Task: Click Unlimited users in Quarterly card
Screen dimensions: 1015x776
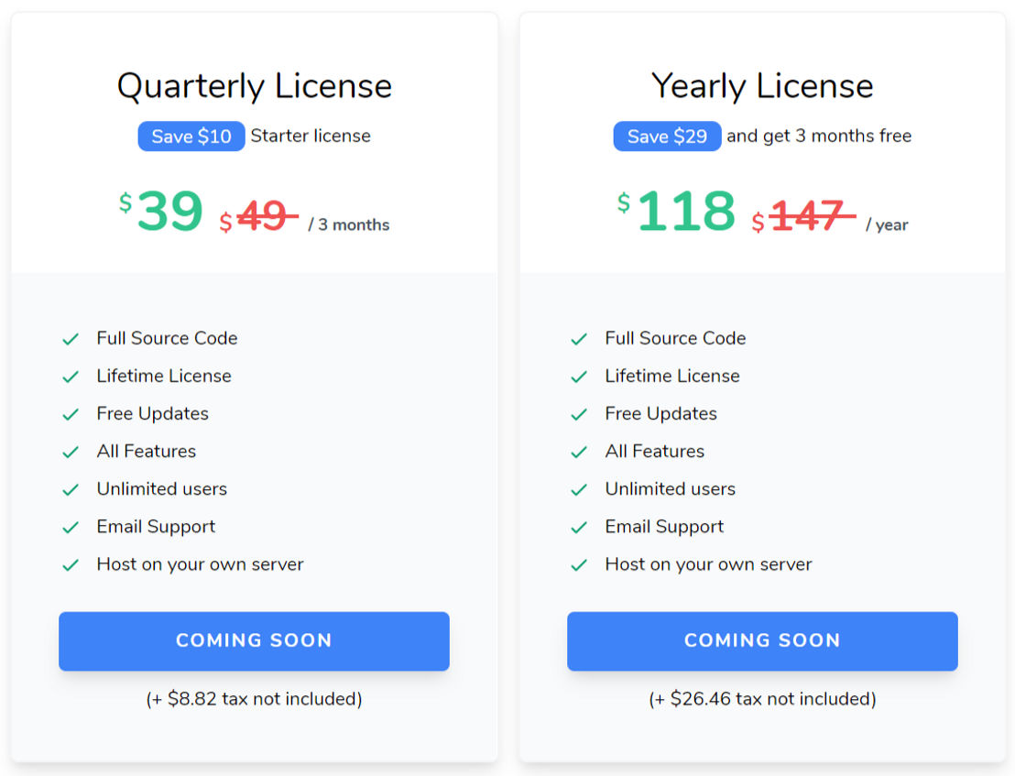Action: pyautogui.click(x=162, y=488)
